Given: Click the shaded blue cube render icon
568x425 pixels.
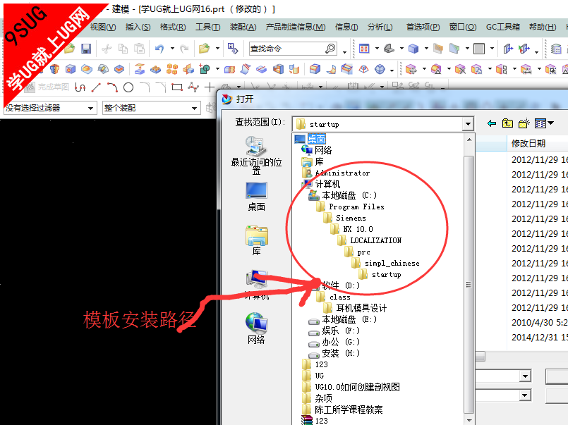Looking at the screenshot, I should pos(413,49).
